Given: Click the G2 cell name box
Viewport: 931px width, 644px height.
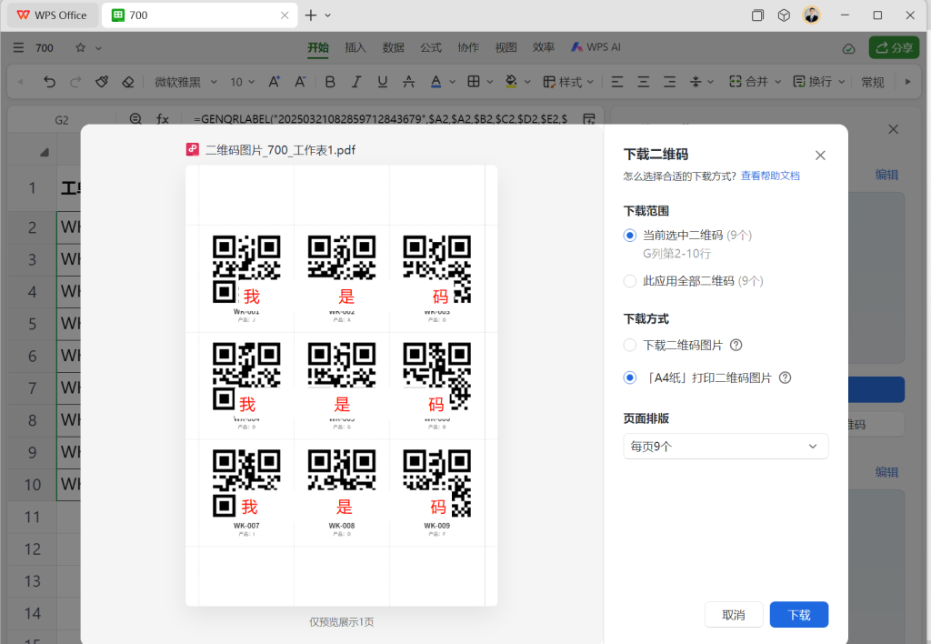Looking at the screenshot, I should tap(62, 119).
